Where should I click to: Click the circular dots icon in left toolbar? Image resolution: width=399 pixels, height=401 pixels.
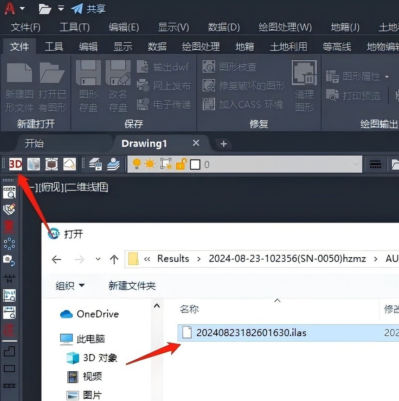pos(9,244)
